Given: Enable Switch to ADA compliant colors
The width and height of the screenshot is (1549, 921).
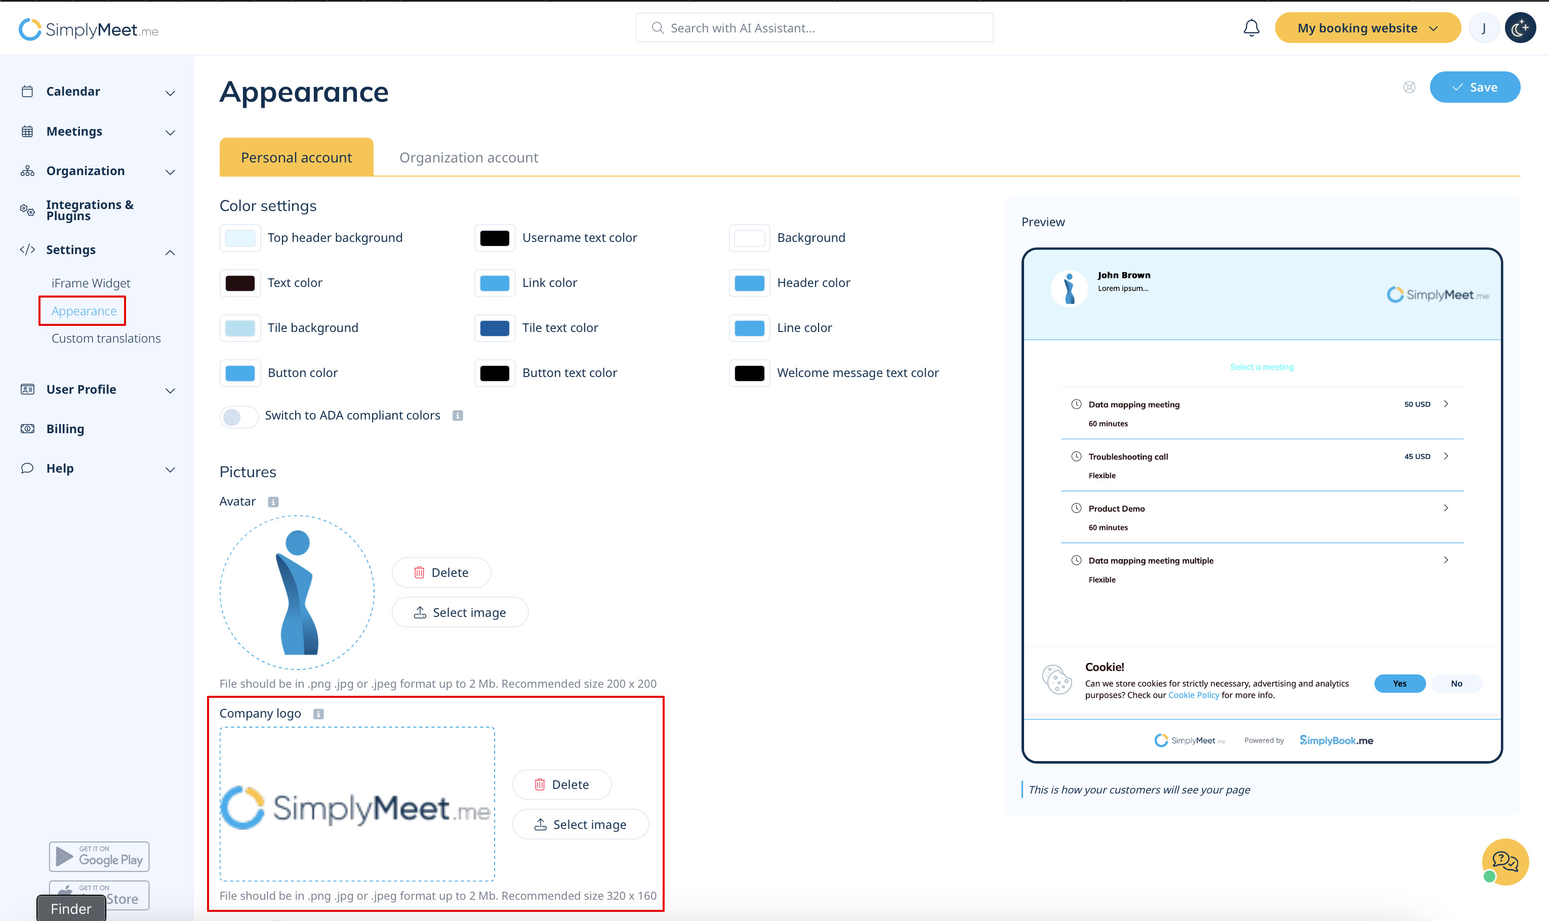Looking at the screenshot, I should (x=239, y=416).
